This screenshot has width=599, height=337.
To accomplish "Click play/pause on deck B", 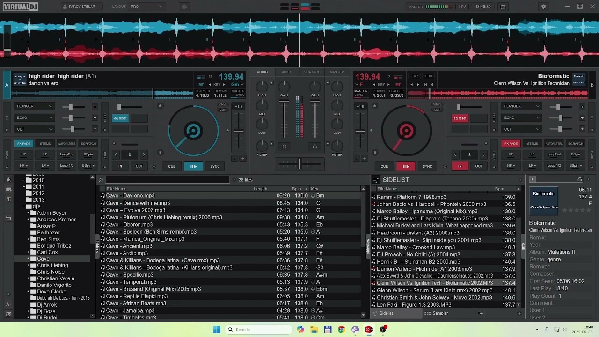I will point(406,166).
